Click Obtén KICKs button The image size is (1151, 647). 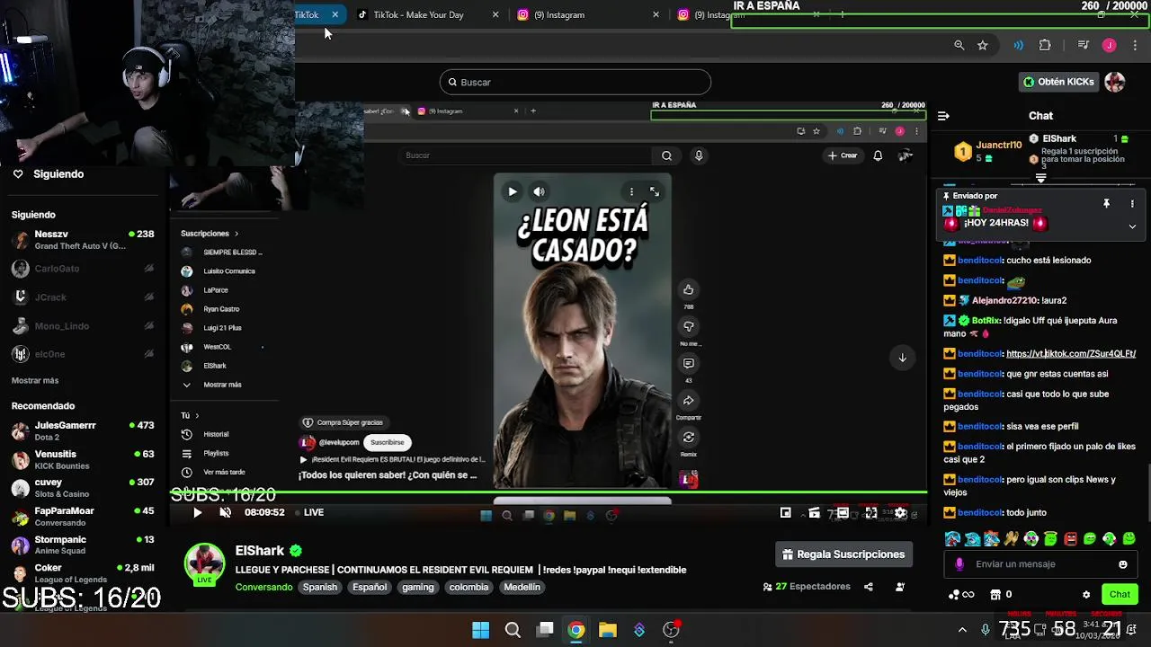click(1058, 82)
